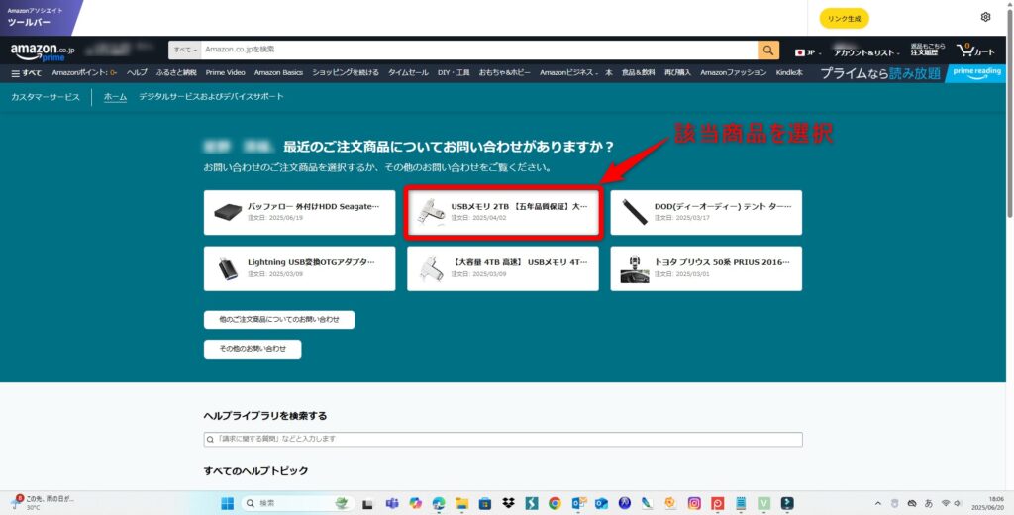Select the DOD tent order card

[706, 212]
